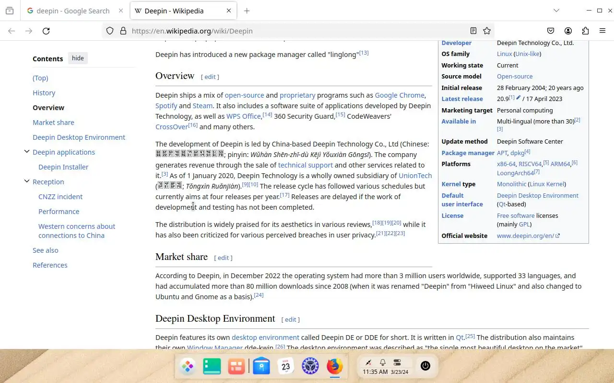
Task: Go to Western concerns about connections
Action: pos(77,231)
